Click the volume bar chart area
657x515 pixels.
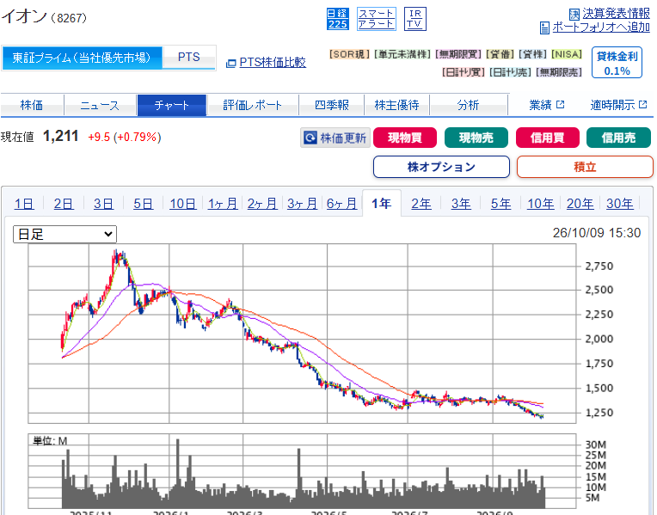pyautogui.click(x=302, y=471)
